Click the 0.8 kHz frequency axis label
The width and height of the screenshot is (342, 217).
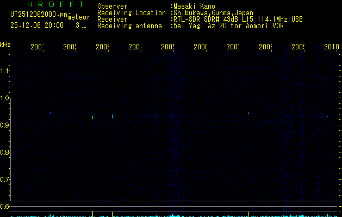(4, 152)
